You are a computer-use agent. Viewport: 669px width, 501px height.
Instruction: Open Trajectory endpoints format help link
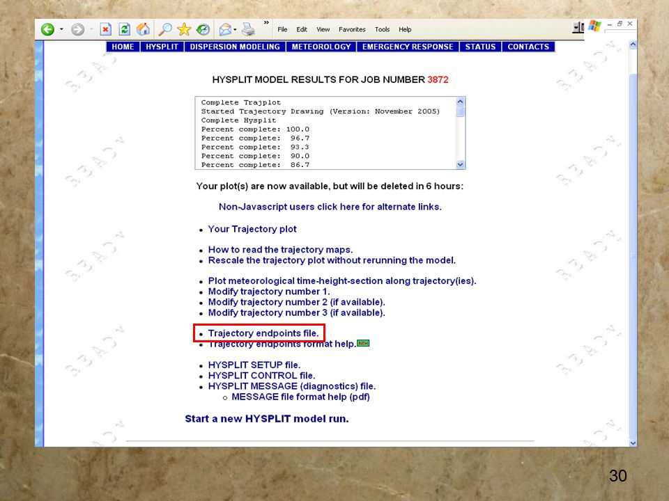pyautogui.click(x=282, y=344)
